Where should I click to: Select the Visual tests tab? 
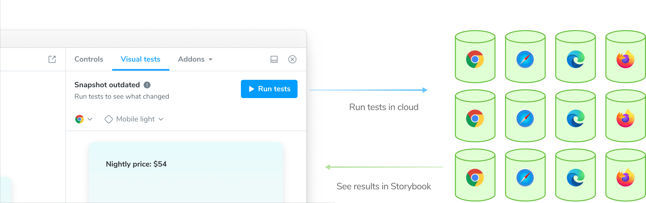pyautogui.click(x=140, y=59)
